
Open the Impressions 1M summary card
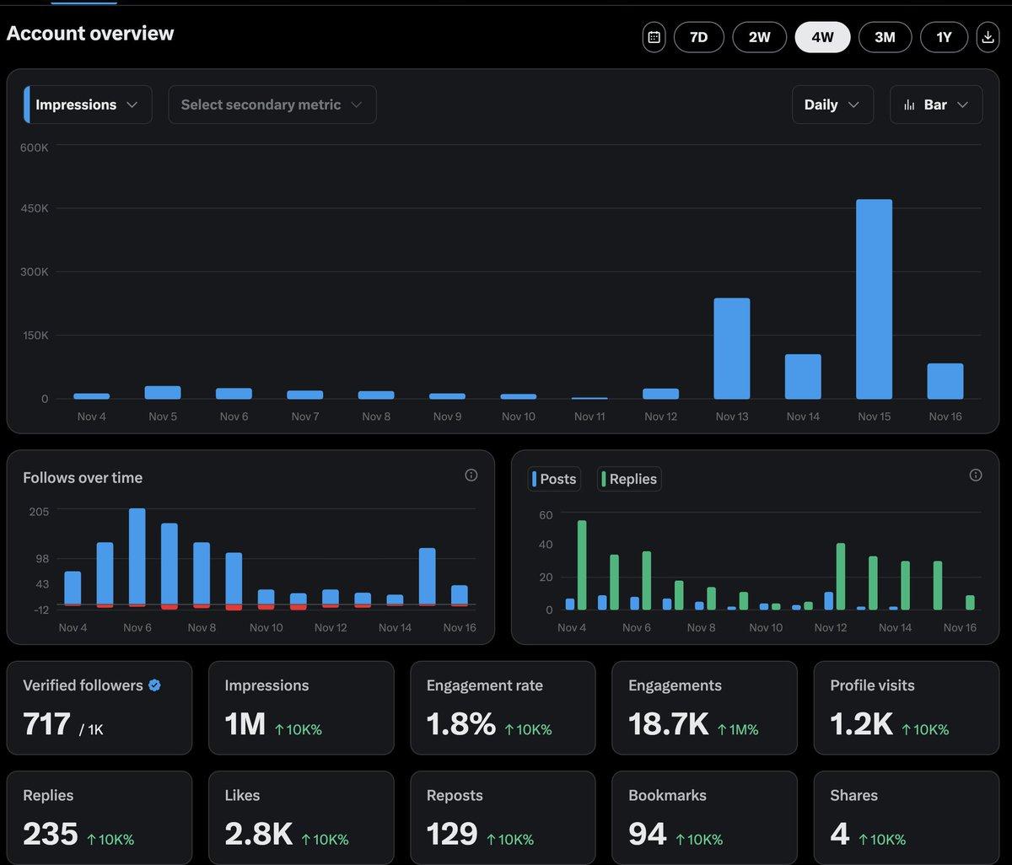click(x=301, y=707)
